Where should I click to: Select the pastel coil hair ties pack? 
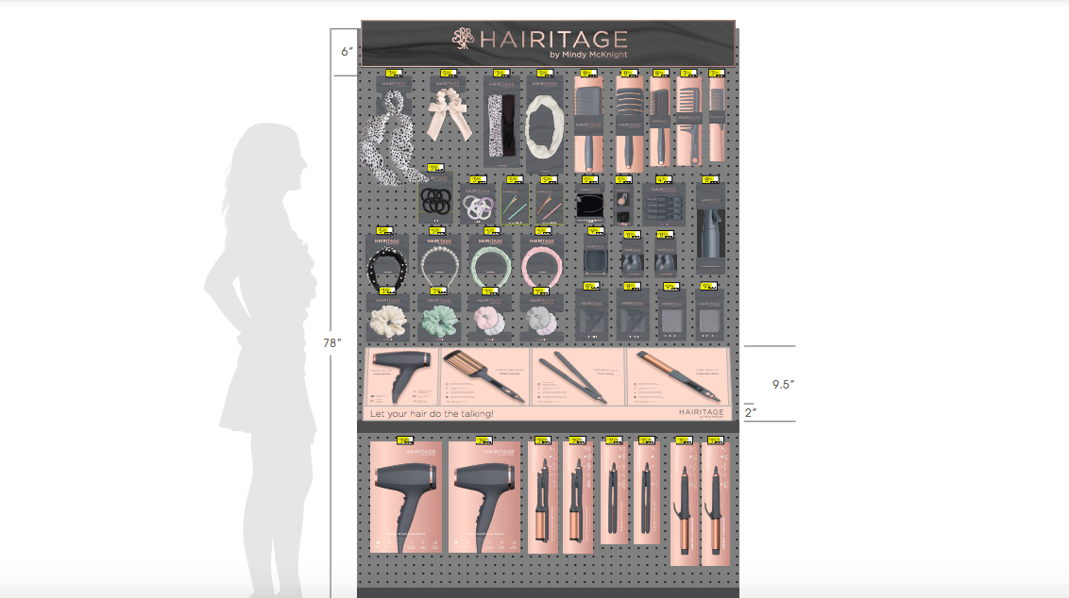point(478,202)
